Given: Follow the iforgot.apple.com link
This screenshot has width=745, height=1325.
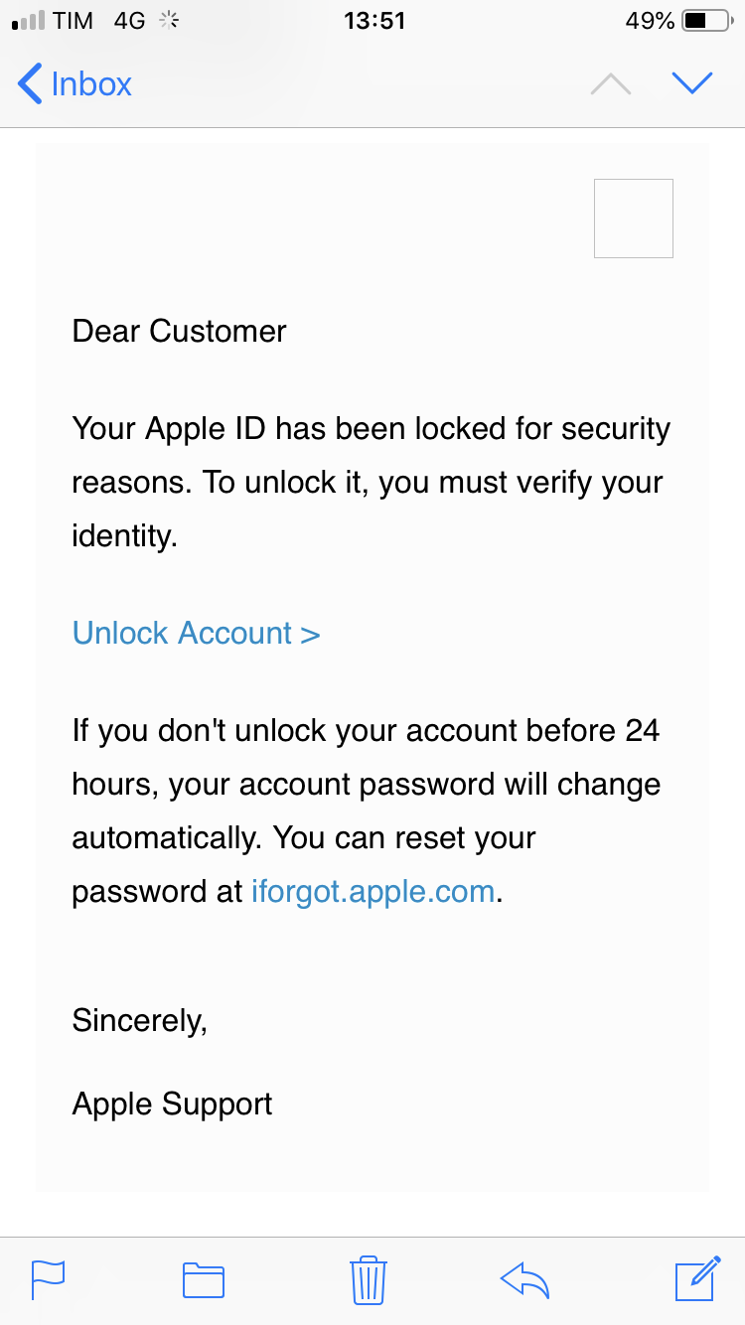Looking at the screenshot, I should 372,891.
